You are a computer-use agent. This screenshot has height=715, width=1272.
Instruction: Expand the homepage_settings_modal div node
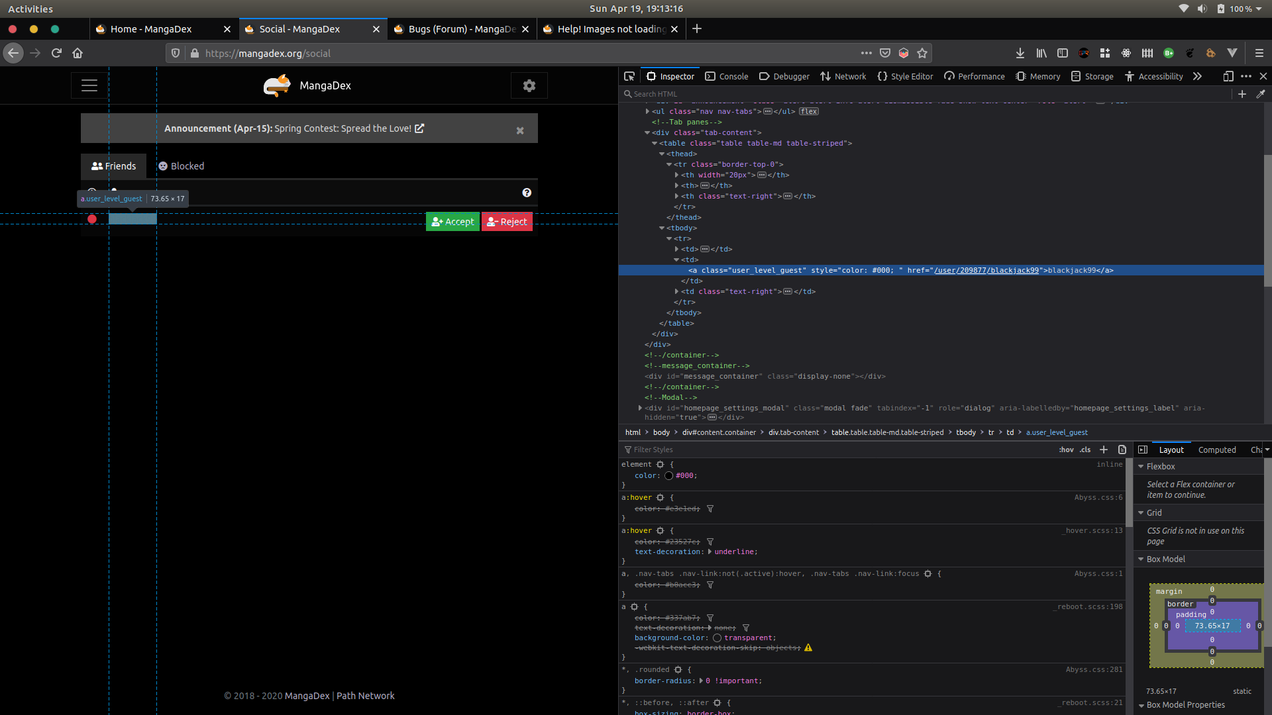pyautogui.click(x=640, y=408)
